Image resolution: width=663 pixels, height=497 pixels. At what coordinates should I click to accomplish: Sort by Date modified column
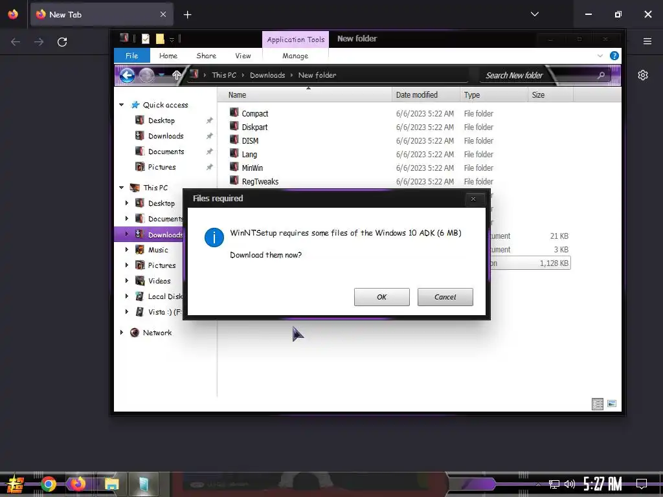(x=426, y=95)
